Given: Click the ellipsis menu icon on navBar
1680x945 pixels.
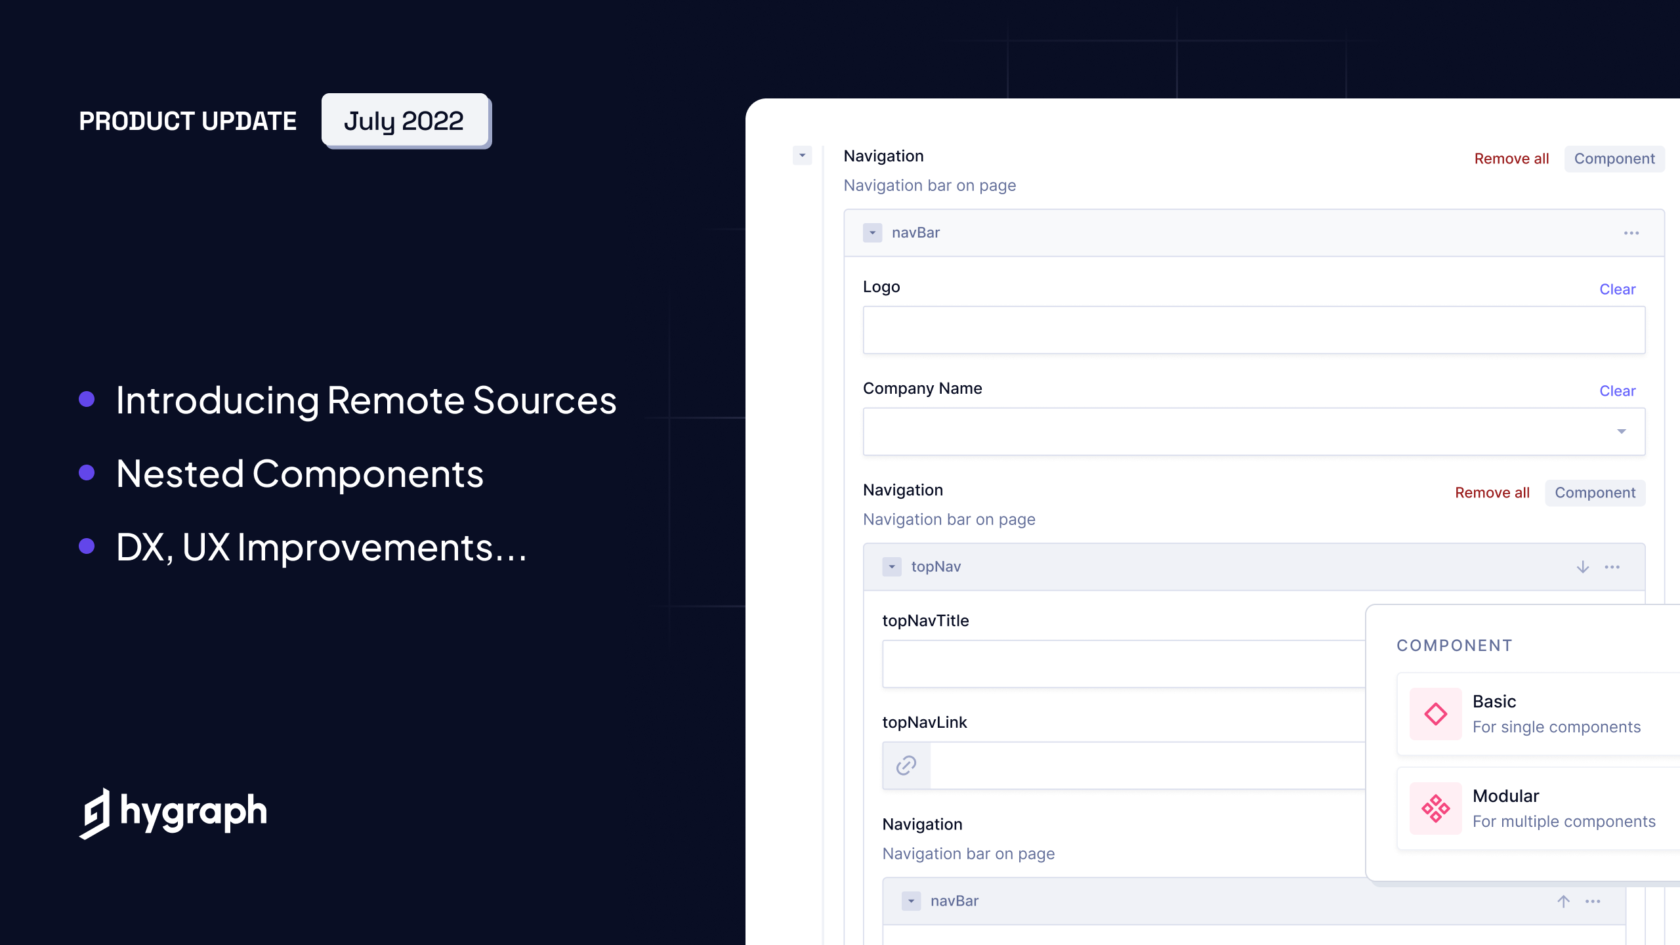Looking at the screenshot, I should [x=1630, y=233].
